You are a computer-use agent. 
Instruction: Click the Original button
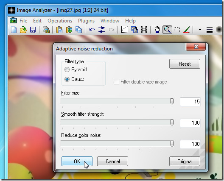[x=185, y=162]
